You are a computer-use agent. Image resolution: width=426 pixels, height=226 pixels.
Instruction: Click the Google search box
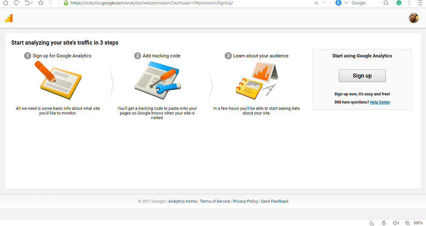tap(366, 3)
